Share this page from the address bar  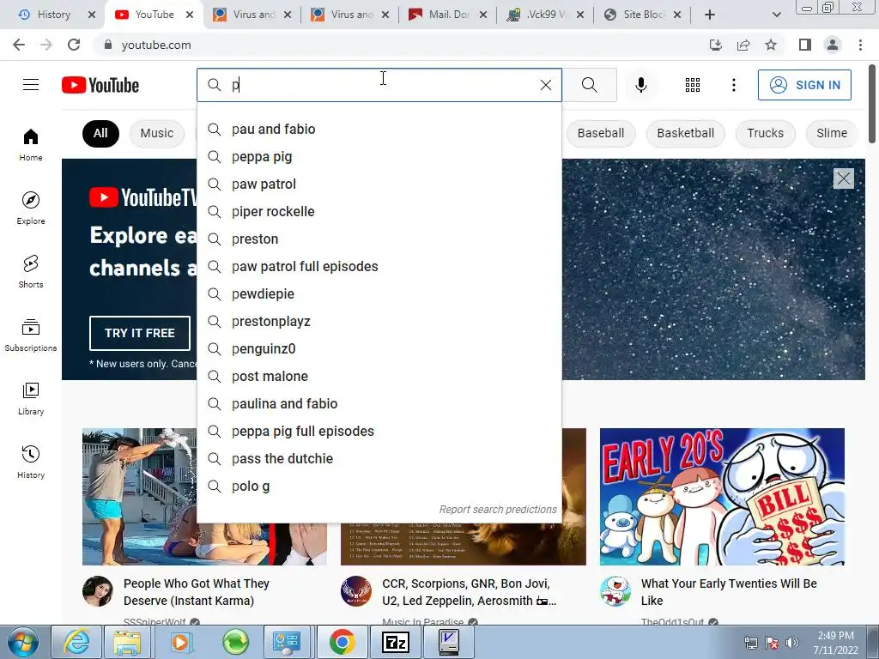[743, 45]
